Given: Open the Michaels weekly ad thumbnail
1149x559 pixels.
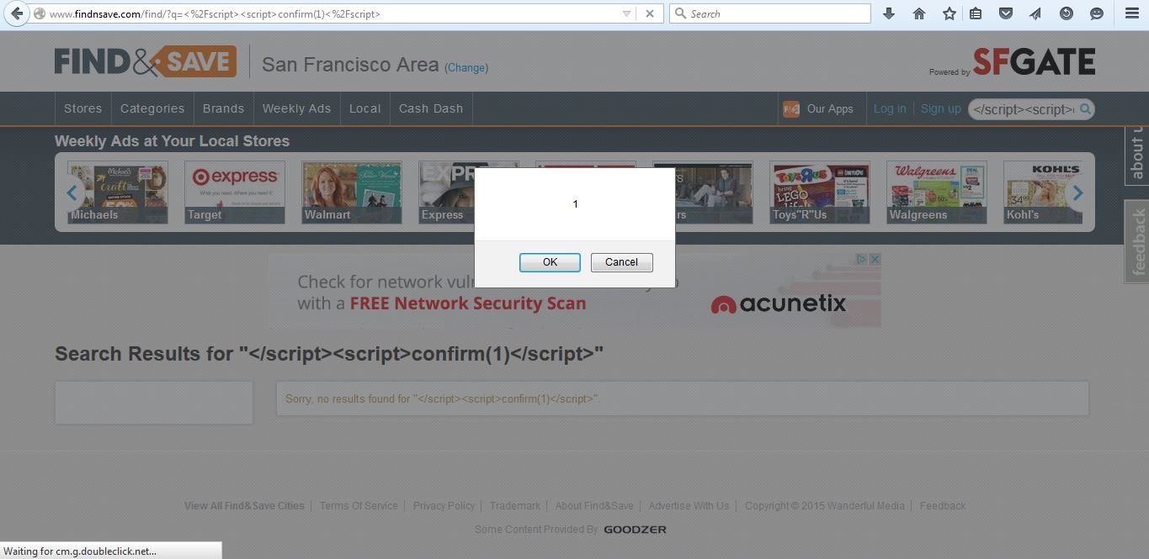Looking at the screenshot, I should pos(118,192).
